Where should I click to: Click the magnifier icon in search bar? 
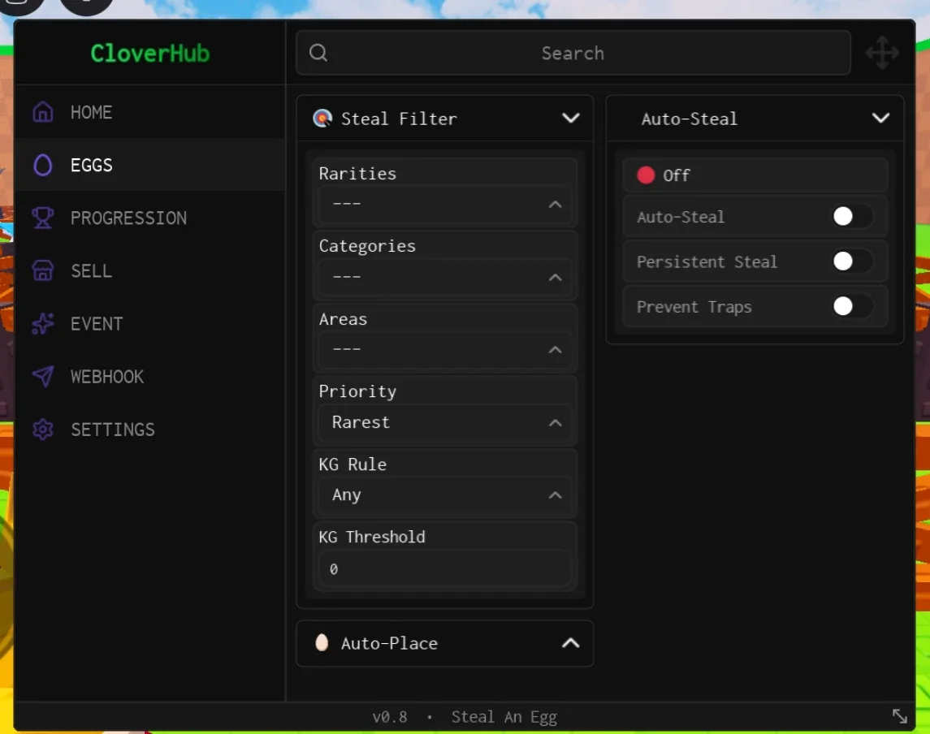318,53
